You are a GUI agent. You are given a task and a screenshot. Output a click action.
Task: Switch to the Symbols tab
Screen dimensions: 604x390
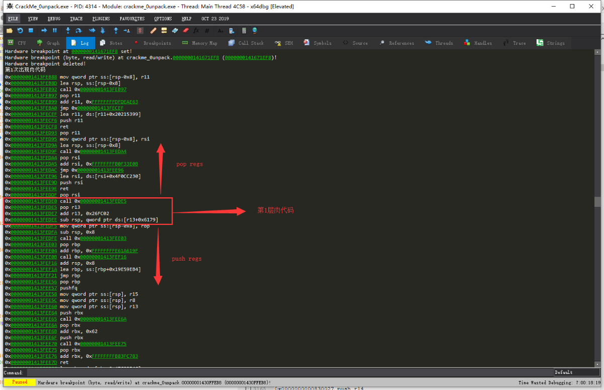tap(318, 43)
